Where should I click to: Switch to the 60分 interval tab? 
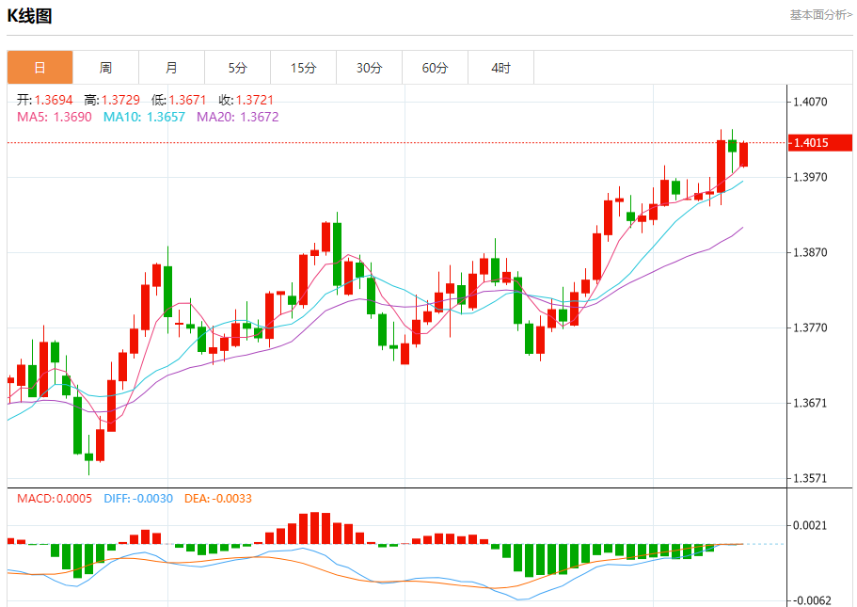[435, 68]
